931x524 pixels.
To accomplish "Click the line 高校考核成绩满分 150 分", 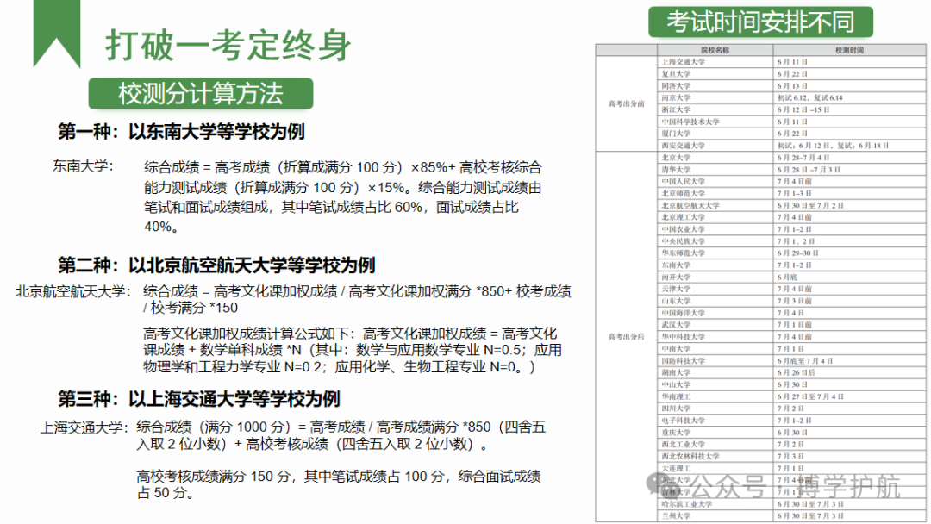I will (339, 484).
